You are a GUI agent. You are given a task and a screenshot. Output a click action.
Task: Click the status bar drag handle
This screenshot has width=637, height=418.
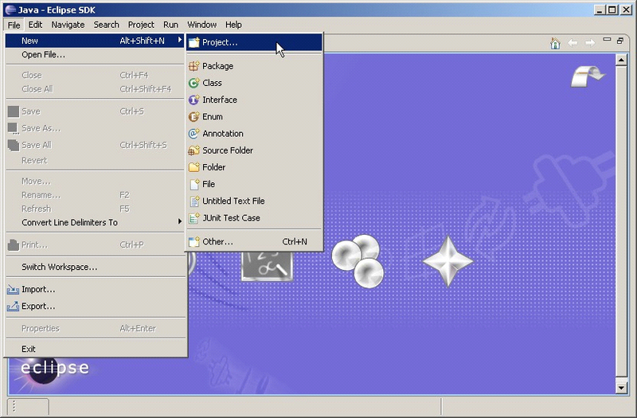pyautogui.click(x=14, y=406)
